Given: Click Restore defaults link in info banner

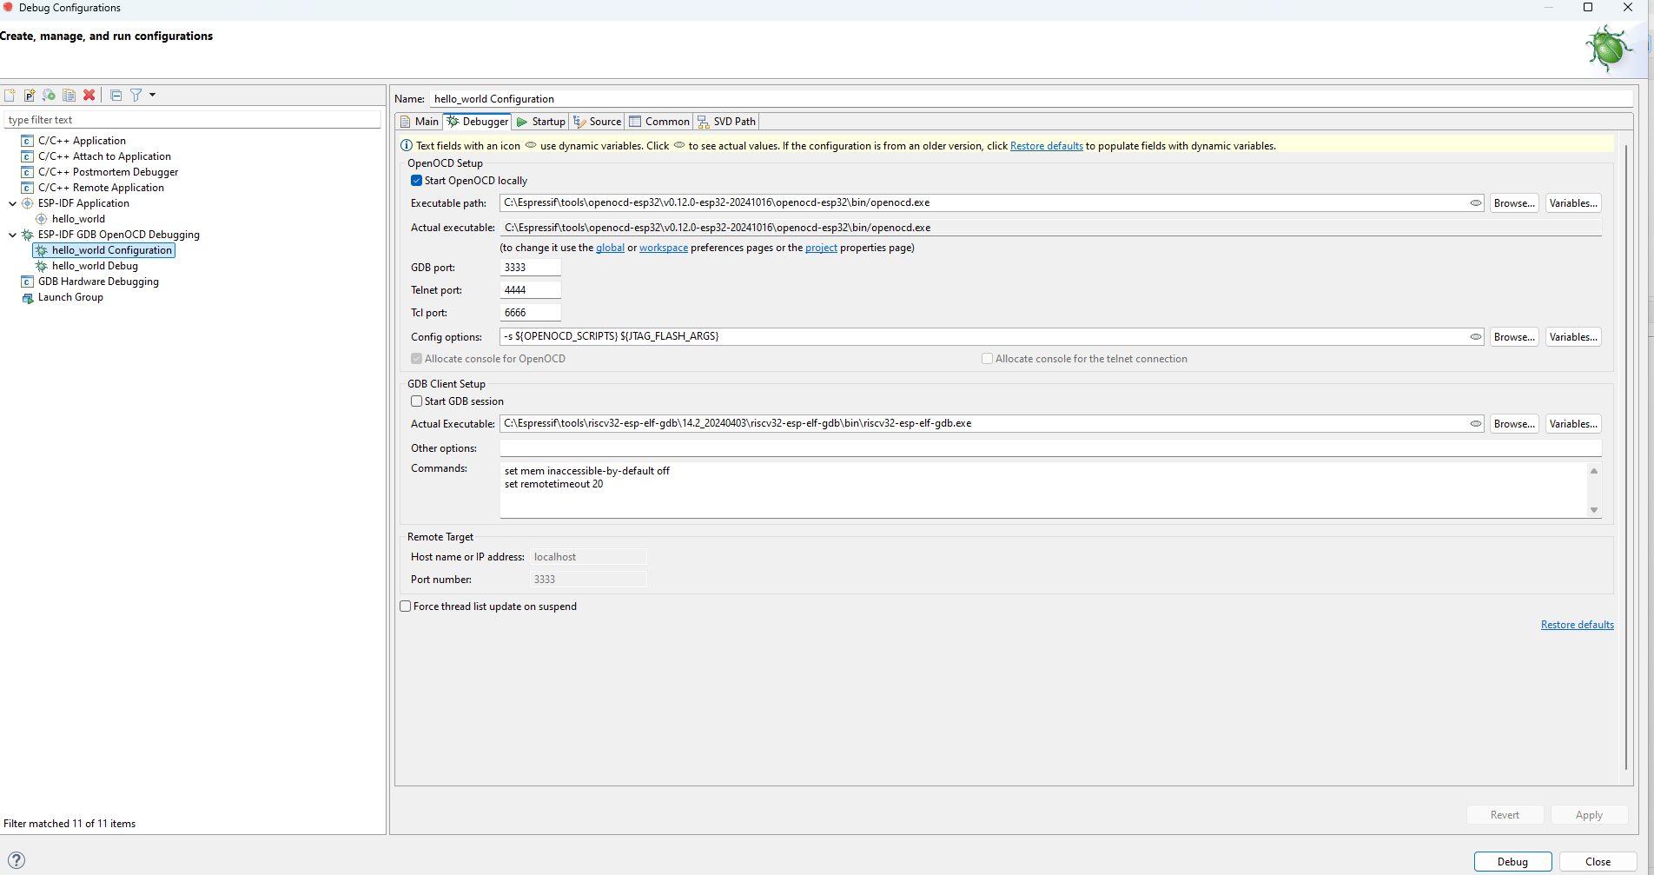Looking at the screenshot, I should click(x=1046, y=146).
